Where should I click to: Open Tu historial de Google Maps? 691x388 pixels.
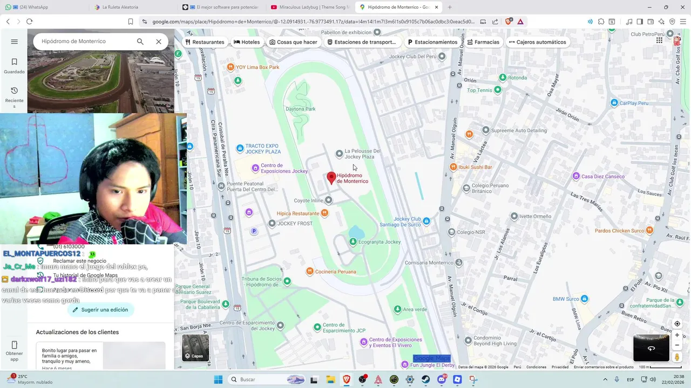coord(85,275)
